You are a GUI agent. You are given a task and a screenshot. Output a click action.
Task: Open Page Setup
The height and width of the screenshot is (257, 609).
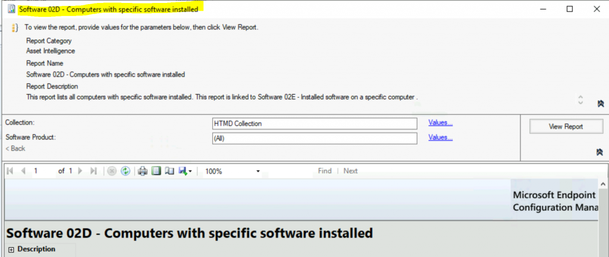(x=168, y=171)
